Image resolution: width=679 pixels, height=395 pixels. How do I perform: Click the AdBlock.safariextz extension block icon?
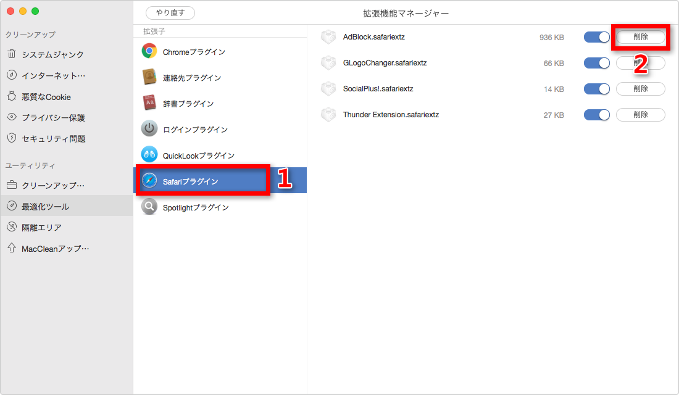pos(328,37)
